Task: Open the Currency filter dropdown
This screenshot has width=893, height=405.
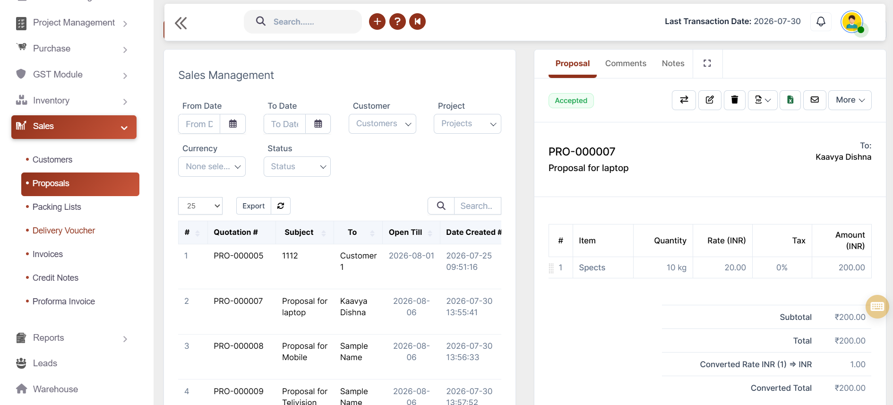Action: (212, 166)
